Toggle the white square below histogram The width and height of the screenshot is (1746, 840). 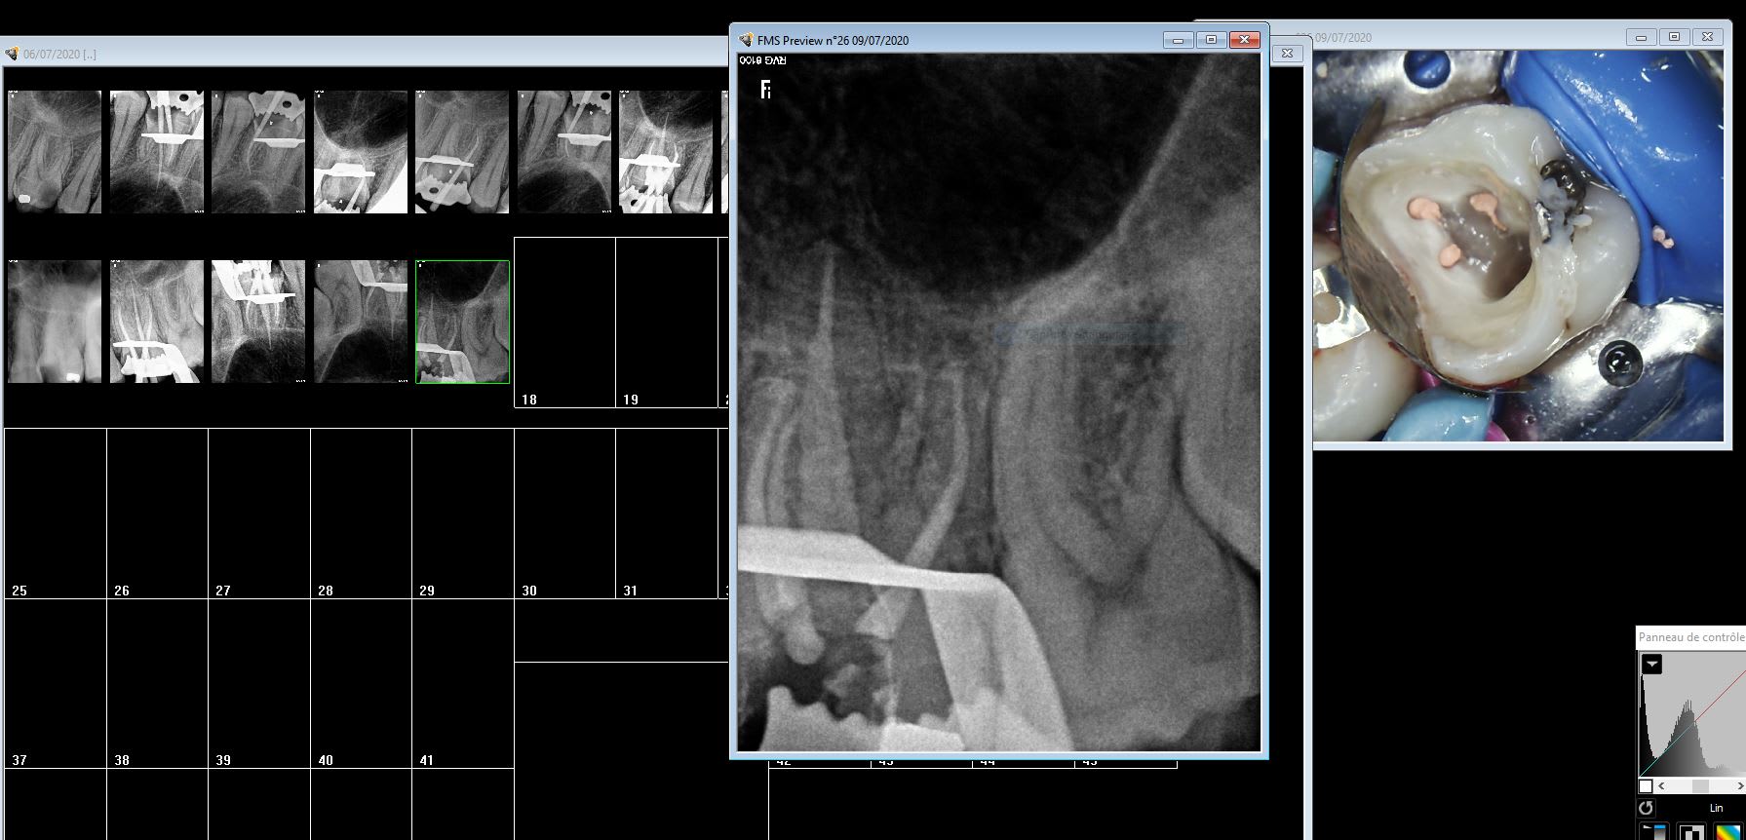1646,786
